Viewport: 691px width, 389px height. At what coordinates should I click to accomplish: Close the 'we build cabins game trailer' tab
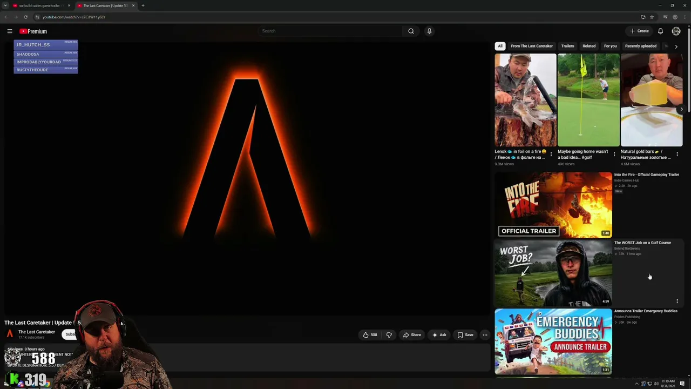tap(69, 5)
